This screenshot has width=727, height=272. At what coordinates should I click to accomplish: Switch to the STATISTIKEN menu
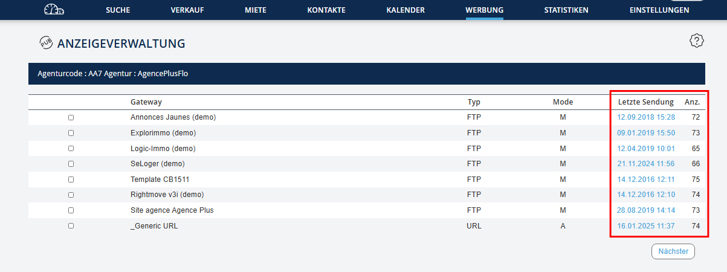566,10
